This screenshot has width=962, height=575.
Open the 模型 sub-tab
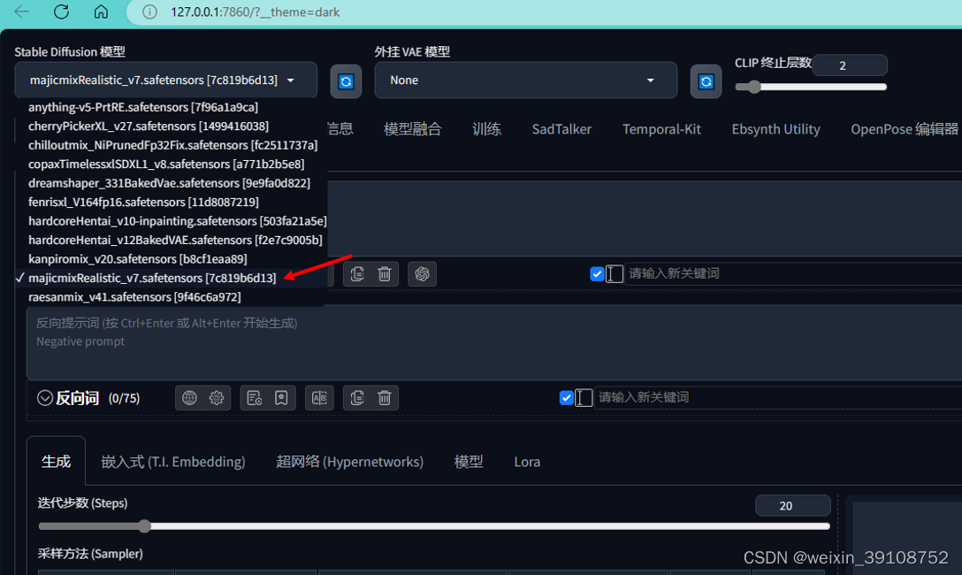coord(469,462)
